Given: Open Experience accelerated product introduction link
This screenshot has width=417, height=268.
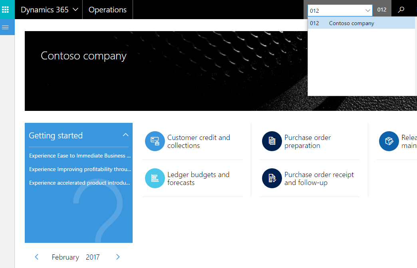Looking at the screenshot, I should [79, 183].
